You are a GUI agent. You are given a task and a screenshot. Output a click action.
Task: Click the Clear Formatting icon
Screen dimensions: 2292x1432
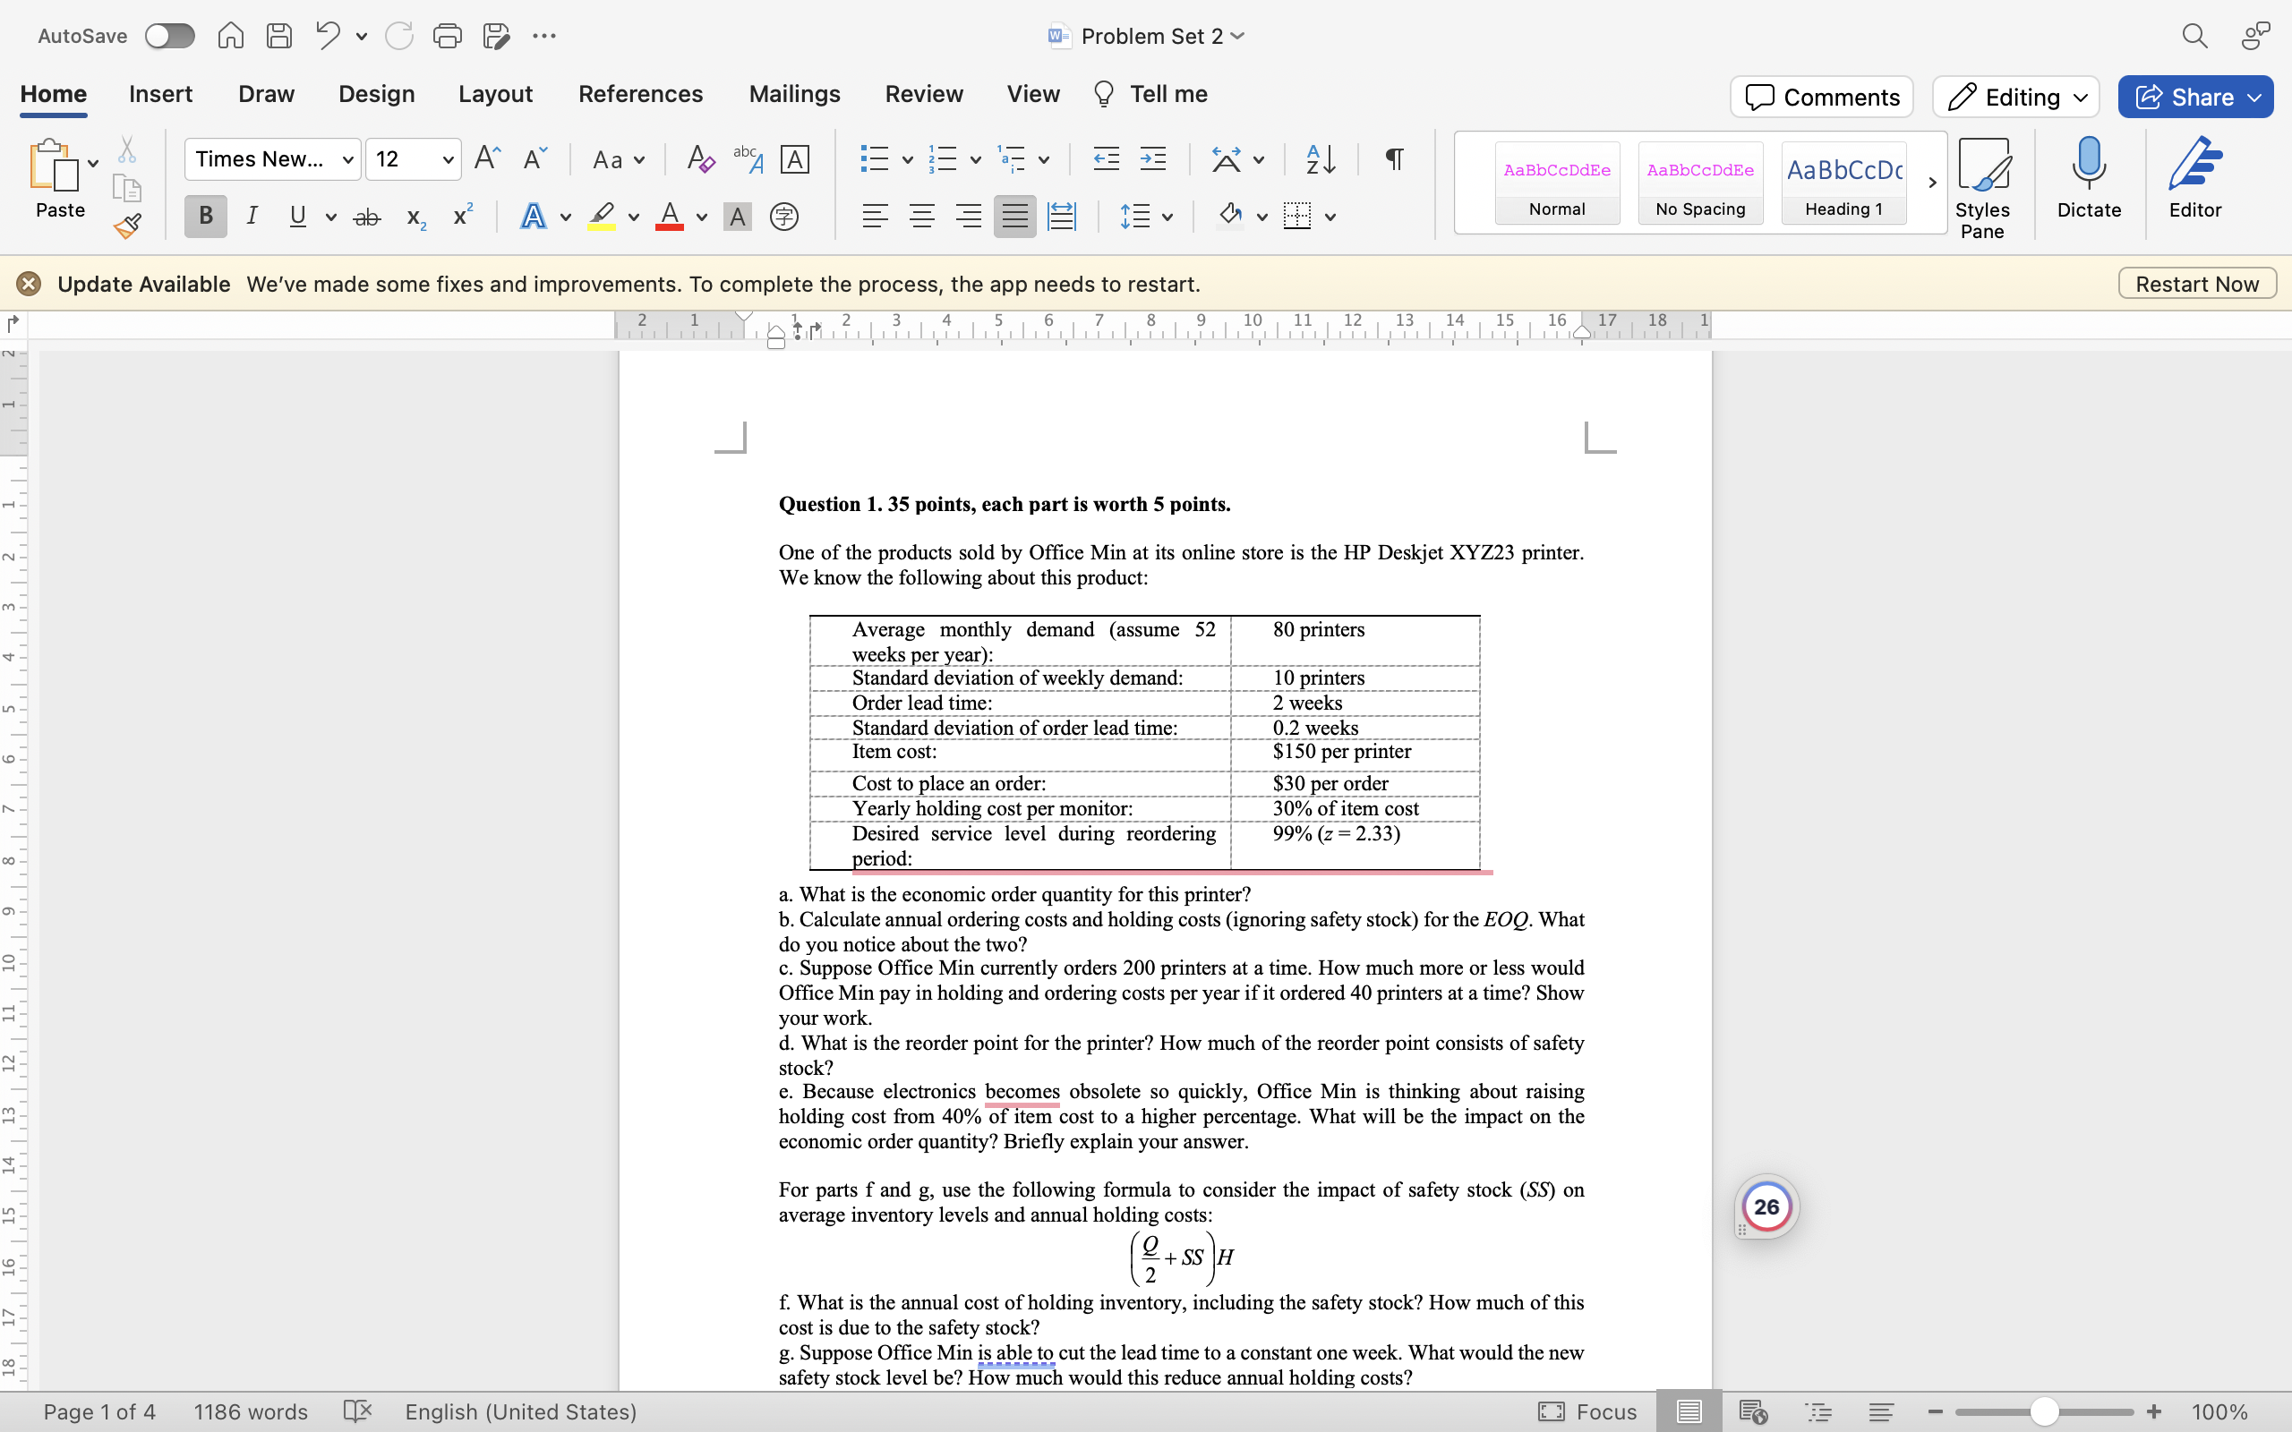700,159
